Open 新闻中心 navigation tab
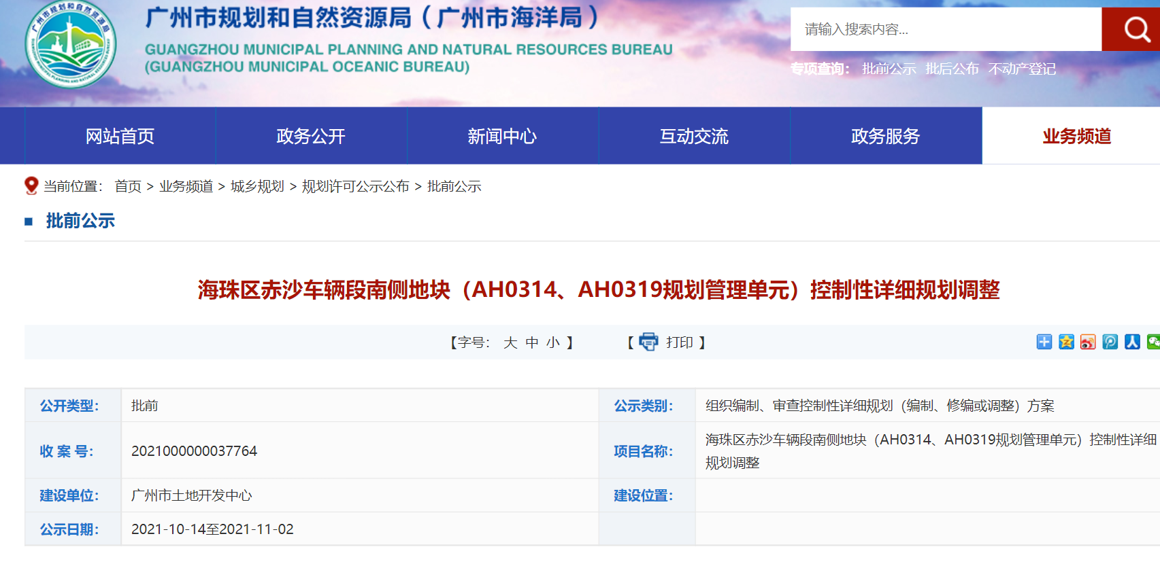The width and height of the screenshot is (1160, 566). (x=503, y=136)
